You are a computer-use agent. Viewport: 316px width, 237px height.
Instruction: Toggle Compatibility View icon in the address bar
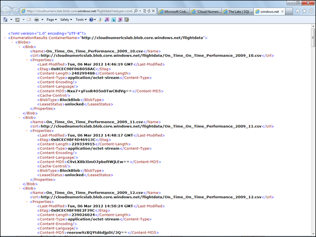click(145, 11)
